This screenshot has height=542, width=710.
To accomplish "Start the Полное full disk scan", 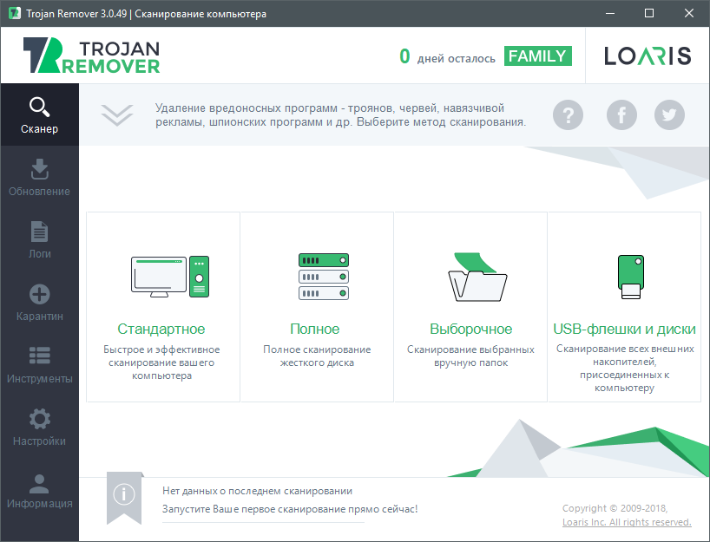I will [317, 307].
